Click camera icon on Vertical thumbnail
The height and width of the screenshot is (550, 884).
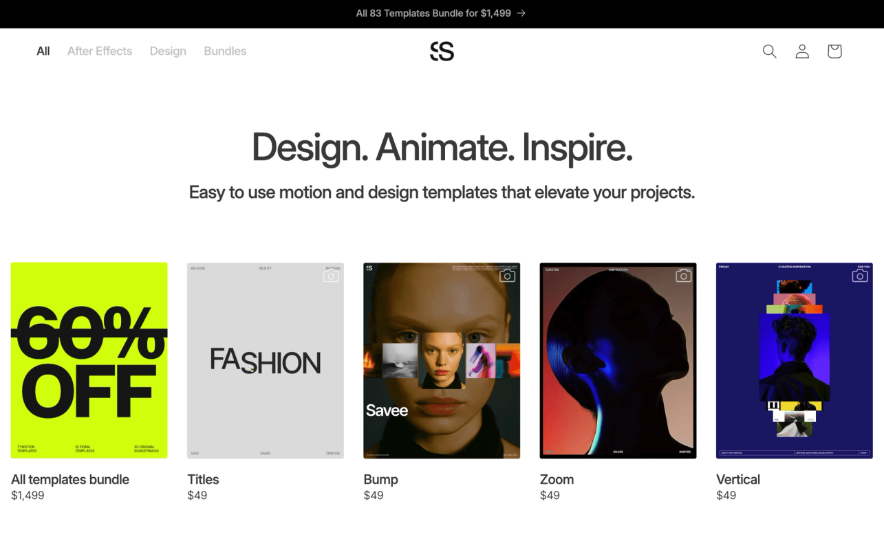point(860,276)
